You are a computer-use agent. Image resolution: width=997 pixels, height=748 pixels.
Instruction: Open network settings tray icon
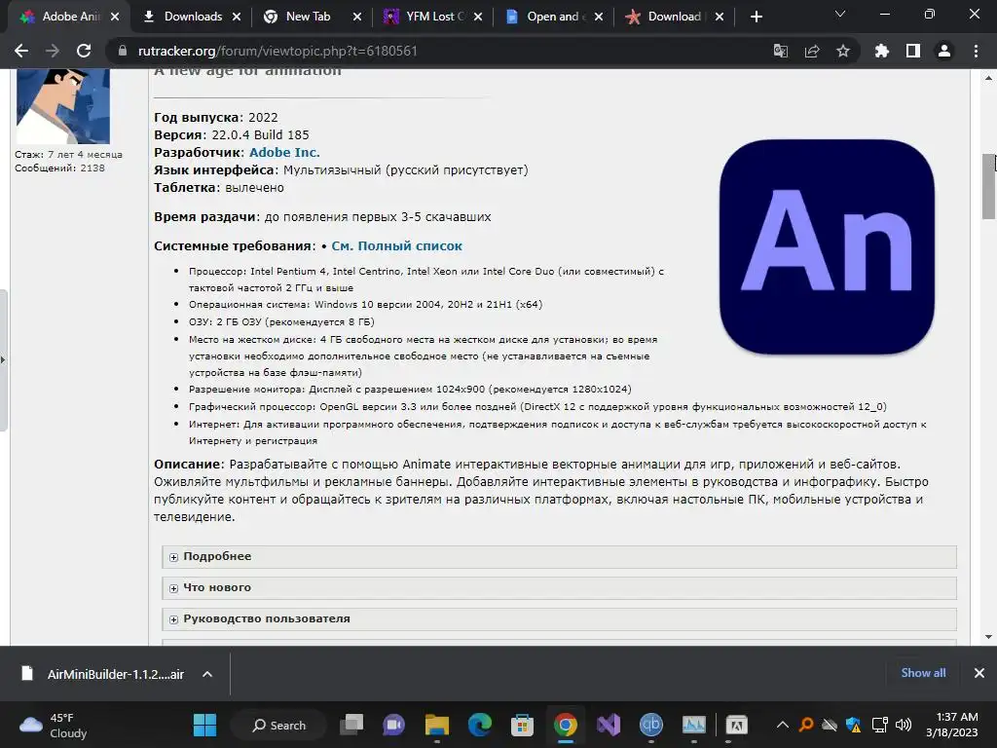[x=879, y=725]
